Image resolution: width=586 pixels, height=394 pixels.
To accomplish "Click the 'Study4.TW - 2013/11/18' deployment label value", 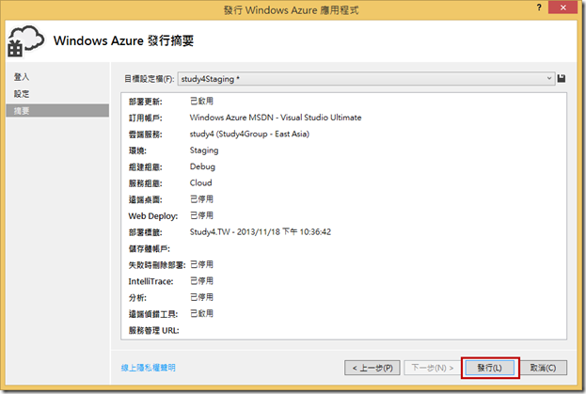I will click(261, 232).
